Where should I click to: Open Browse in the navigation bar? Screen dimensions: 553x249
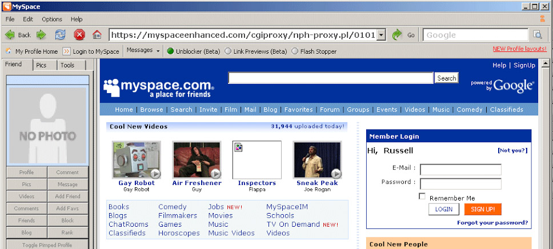151,110
